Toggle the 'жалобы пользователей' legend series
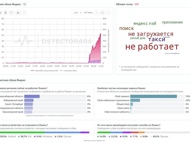 45,70
